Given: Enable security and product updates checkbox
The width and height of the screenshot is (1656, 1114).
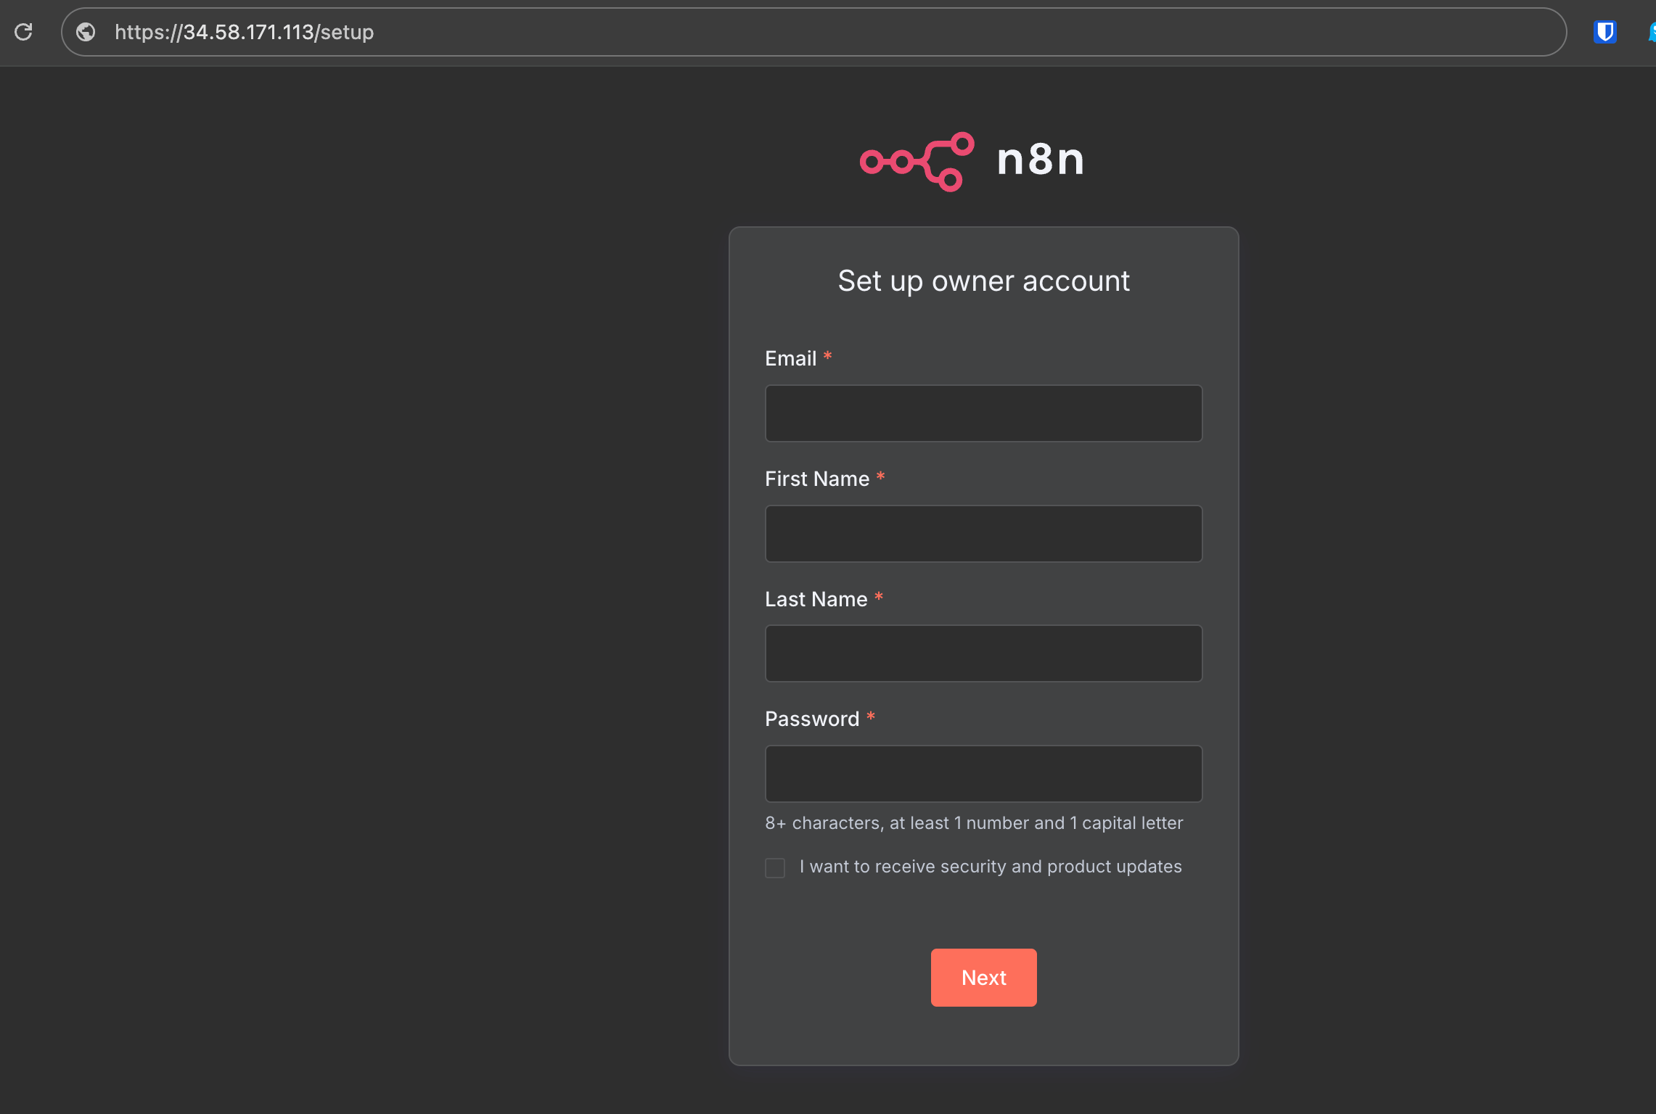Looking at the screenshot, I should click(x=775, y=867).
